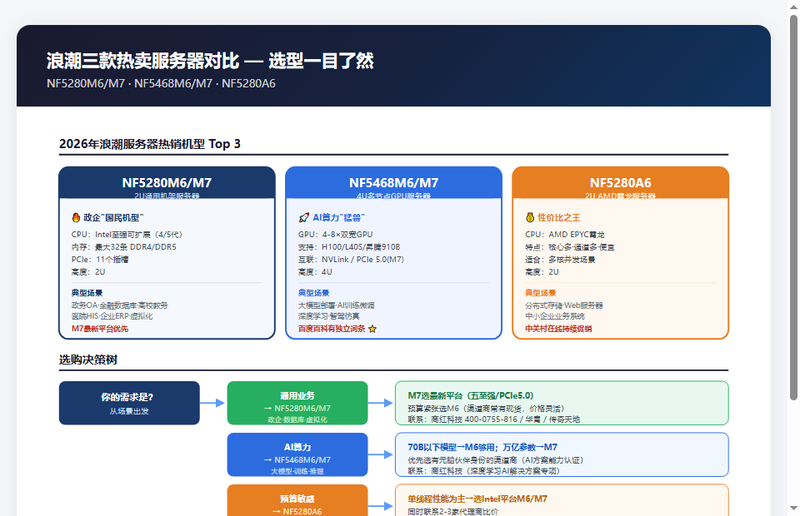Screen dimensions: 800x516
Task: Click the rocket icon beside AI算力"猛兽"
Action: point(303,217)
